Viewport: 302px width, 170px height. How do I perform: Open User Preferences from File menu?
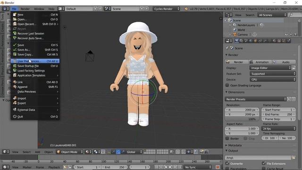[x=35, y=61]
